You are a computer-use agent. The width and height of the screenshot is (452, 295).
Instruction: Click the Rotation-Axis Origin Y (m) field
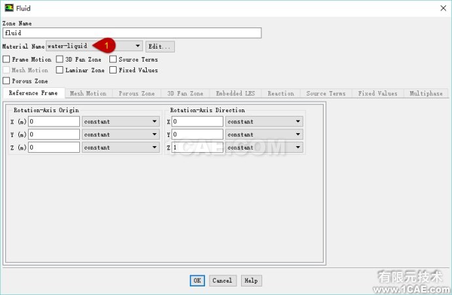click(x=54, y=134)
